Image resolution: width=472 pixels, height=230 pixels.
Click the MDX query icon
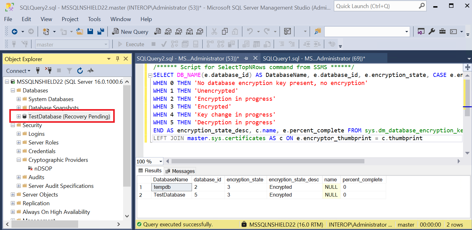coord(168,32)
